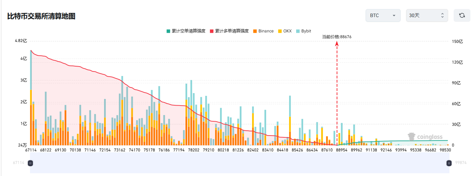Click x-axis label 95338

tap(416, 150)
